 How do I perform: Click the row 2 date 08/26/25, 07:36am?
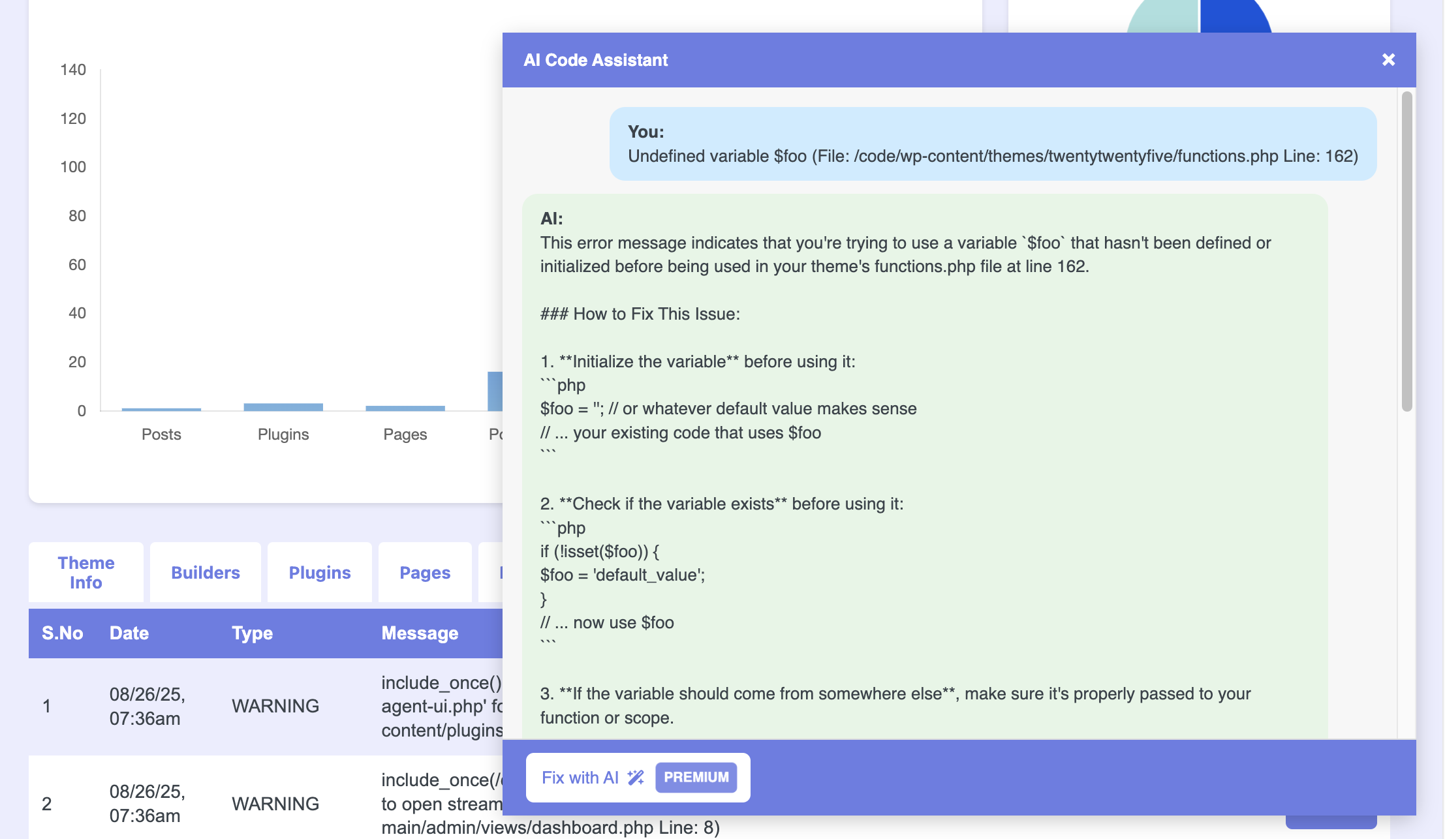[148, 803]
